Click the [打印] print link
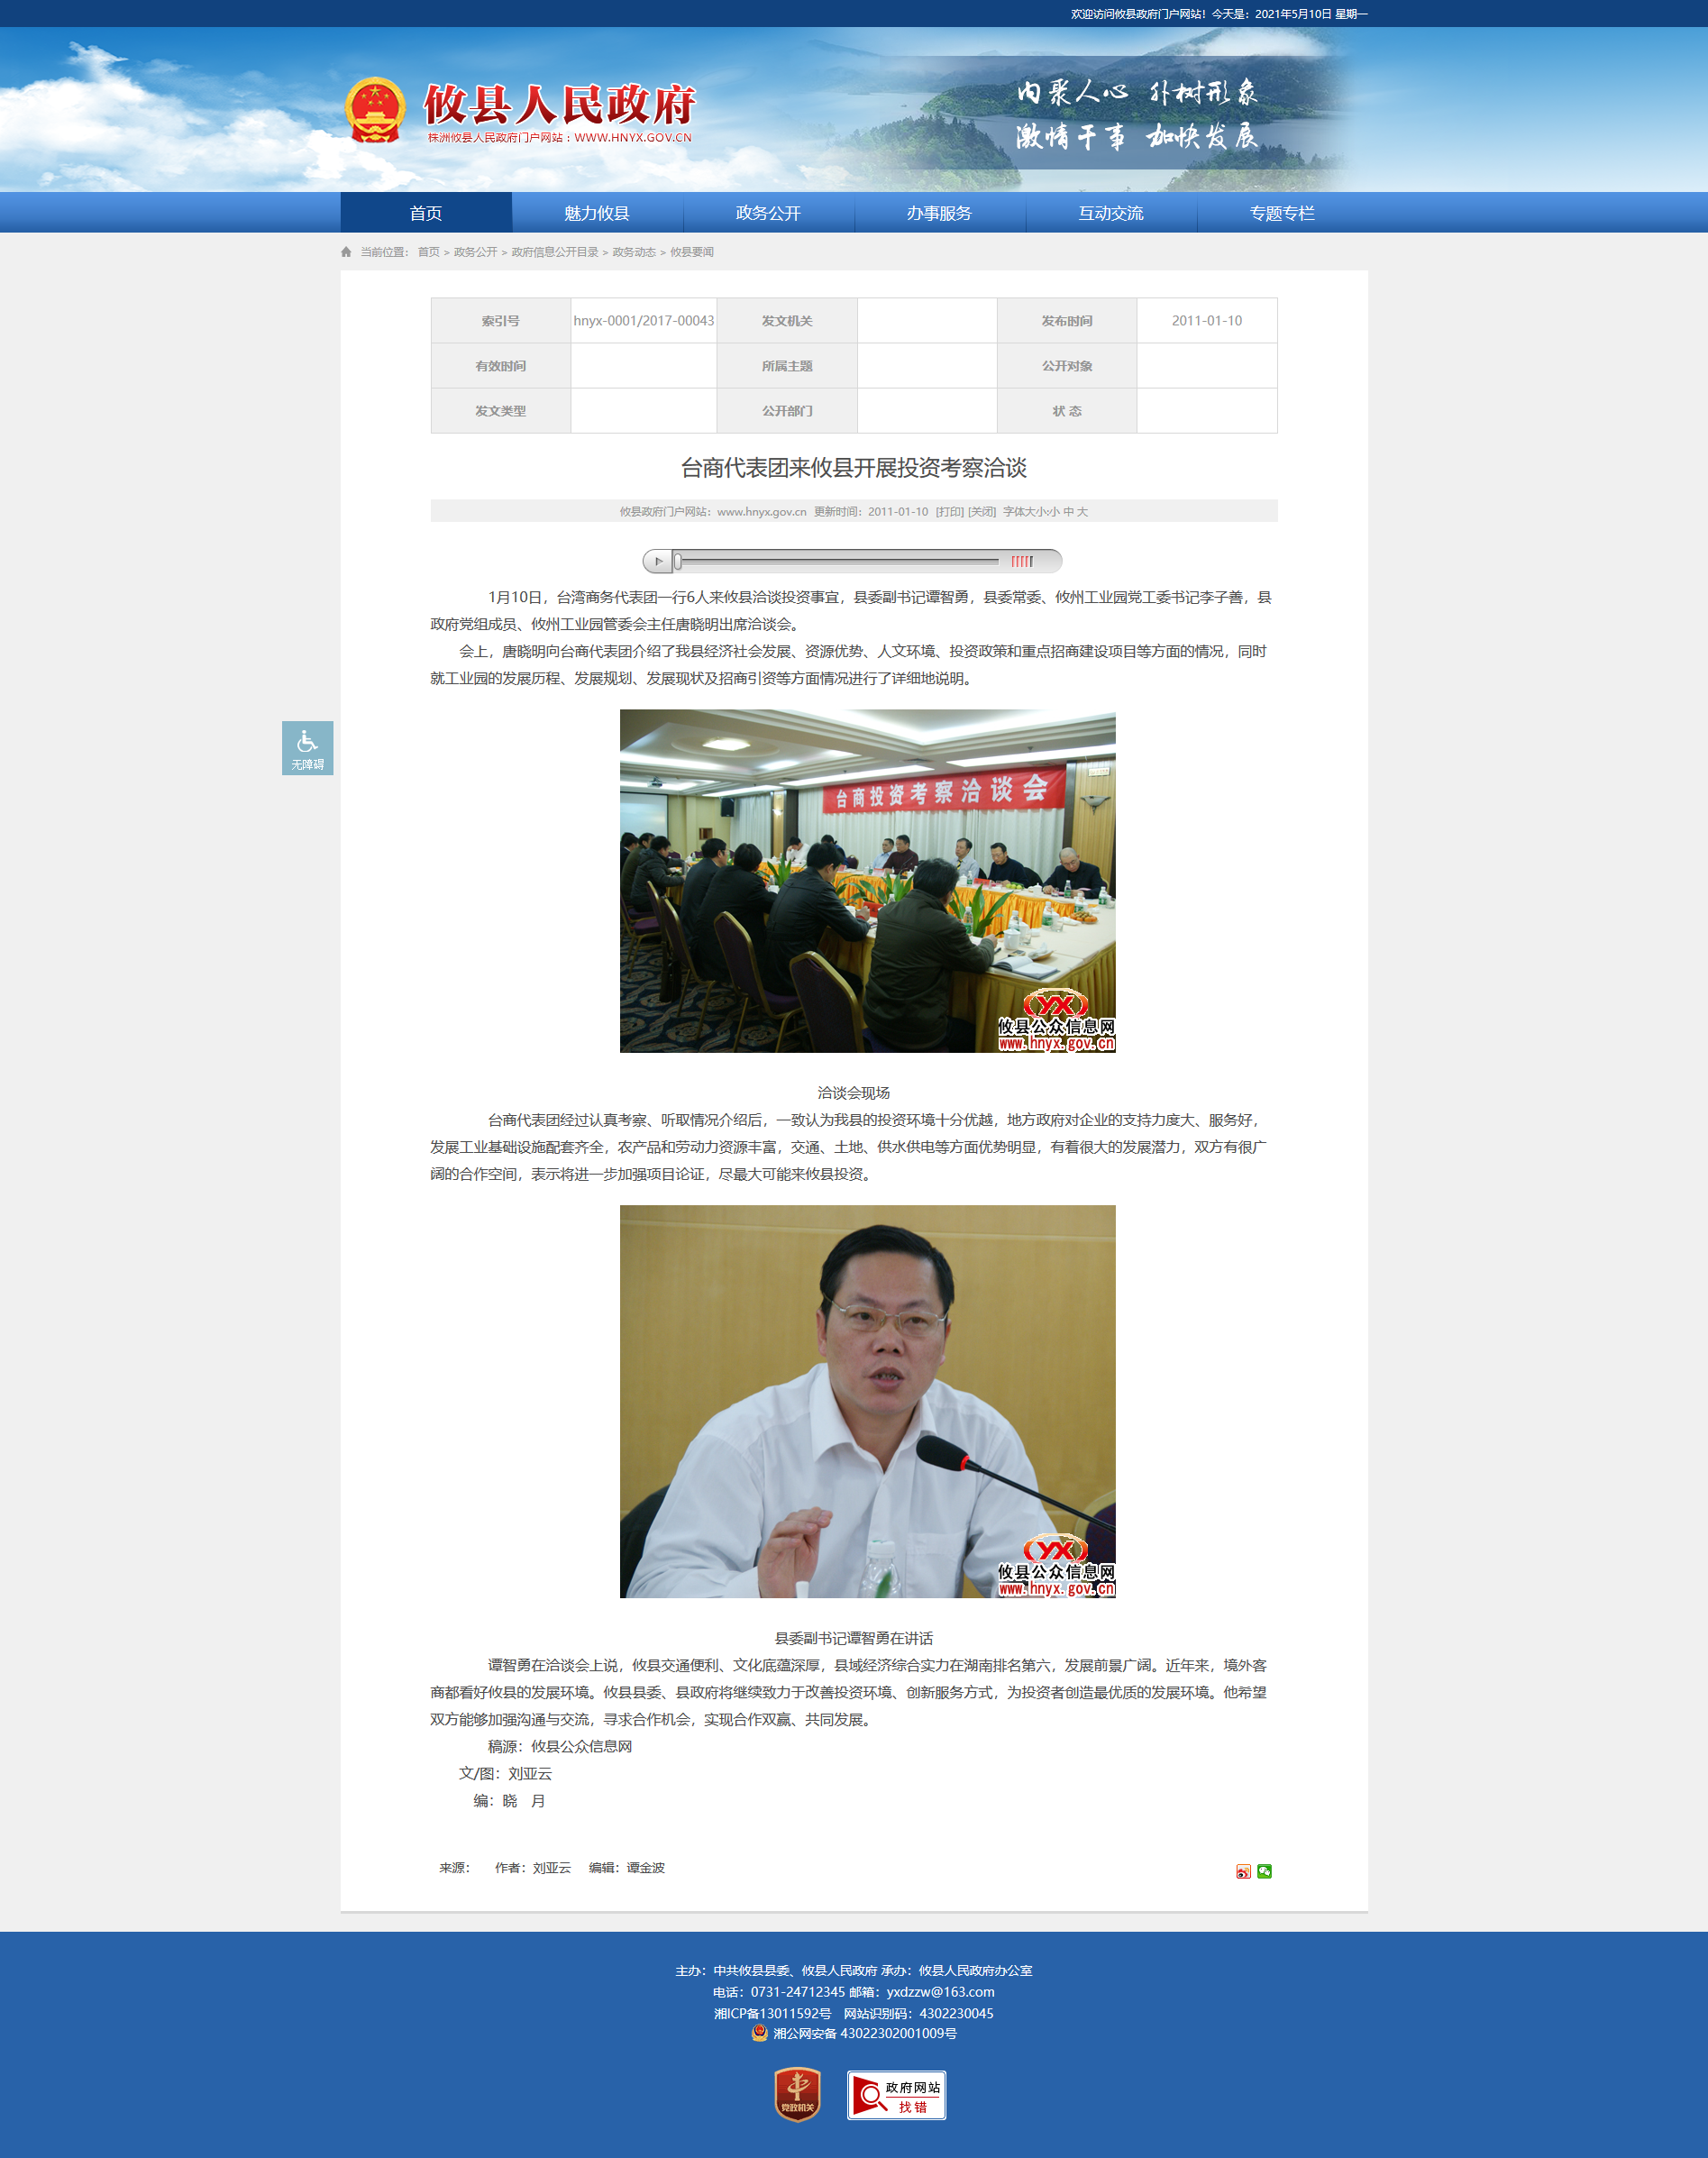The width and height of the screenshot is (1708, 2158). point(949,512)
